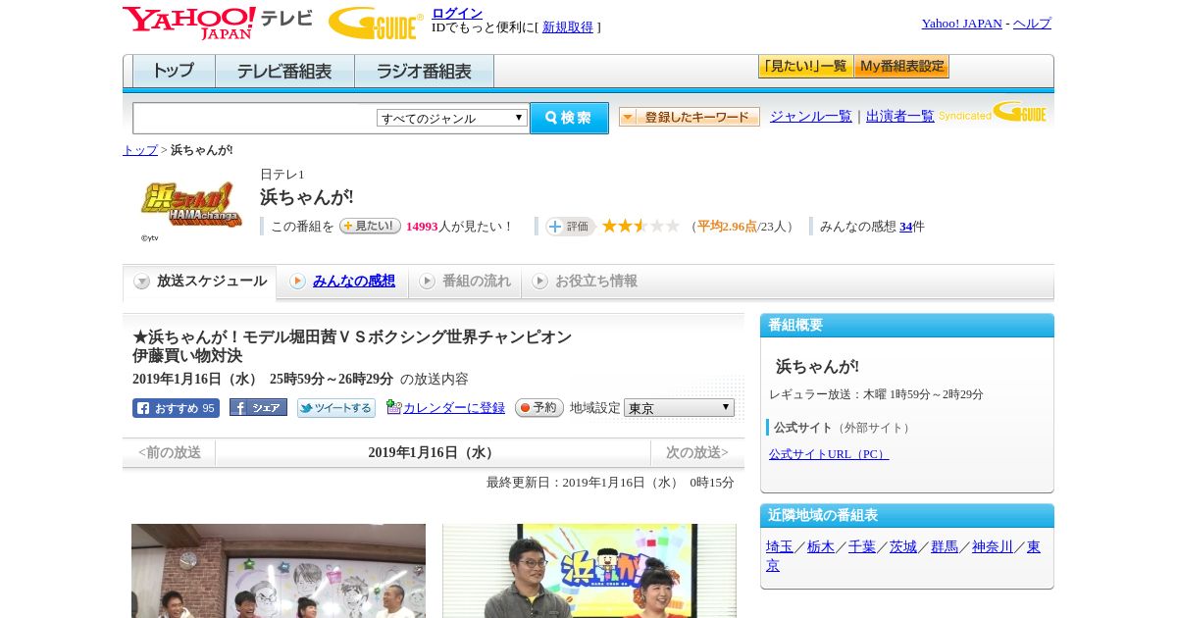Click the ログイン link
The width and height of the screenshot is (1177, 618).
tap(457, 13)
